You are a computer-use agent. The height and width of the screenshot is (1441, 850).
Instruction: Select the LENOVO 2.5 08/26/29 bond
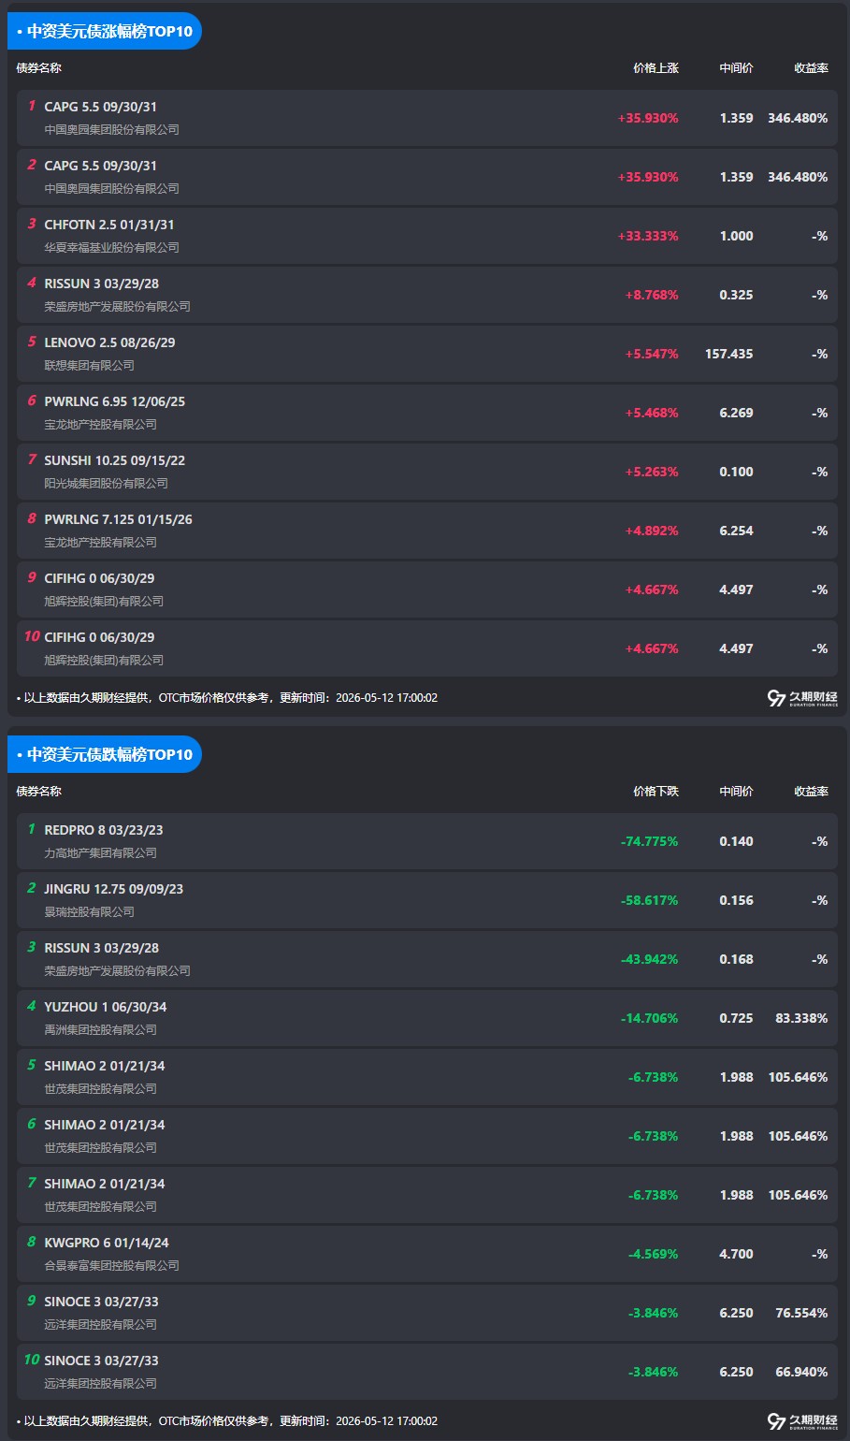[109, 342]
